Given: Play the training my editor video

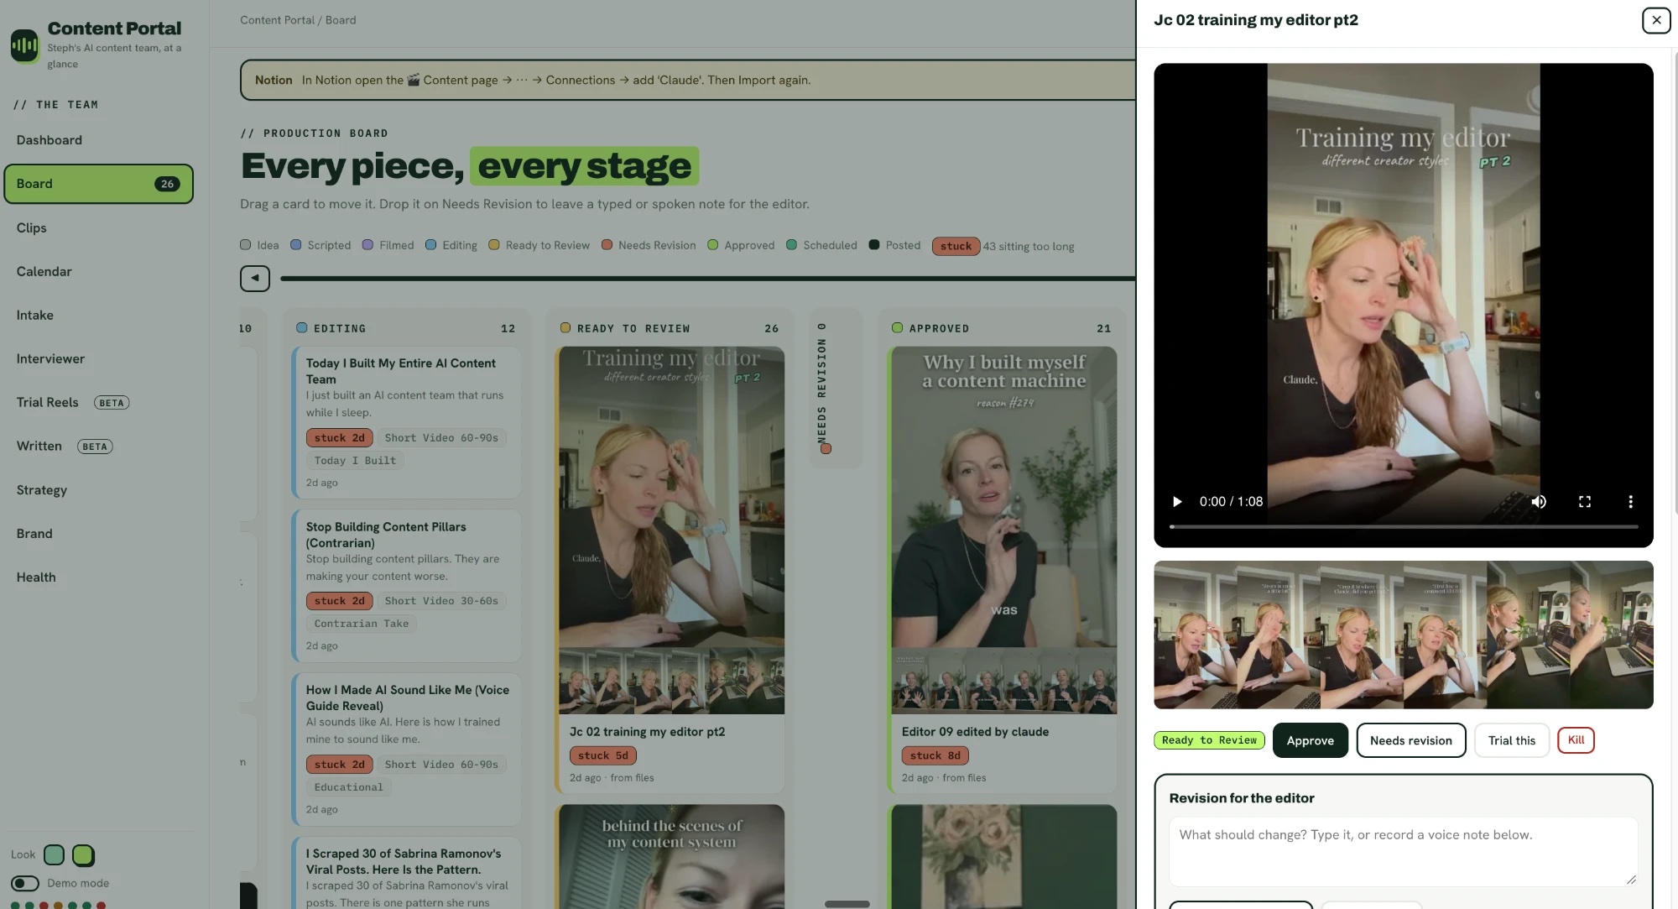Looking at the screenshot, I should coord(1177,501).
